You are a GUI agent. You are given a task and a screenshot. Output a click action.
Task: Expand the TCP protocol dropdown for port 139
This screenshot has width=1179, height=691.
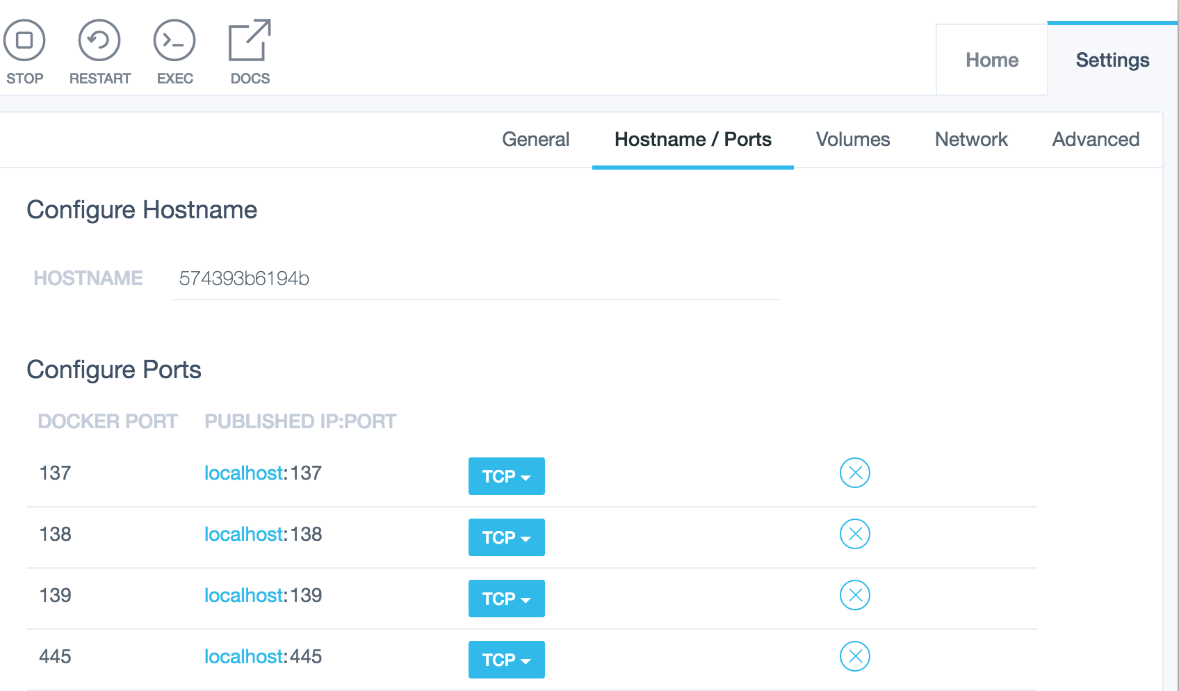(x=507, y=599)
